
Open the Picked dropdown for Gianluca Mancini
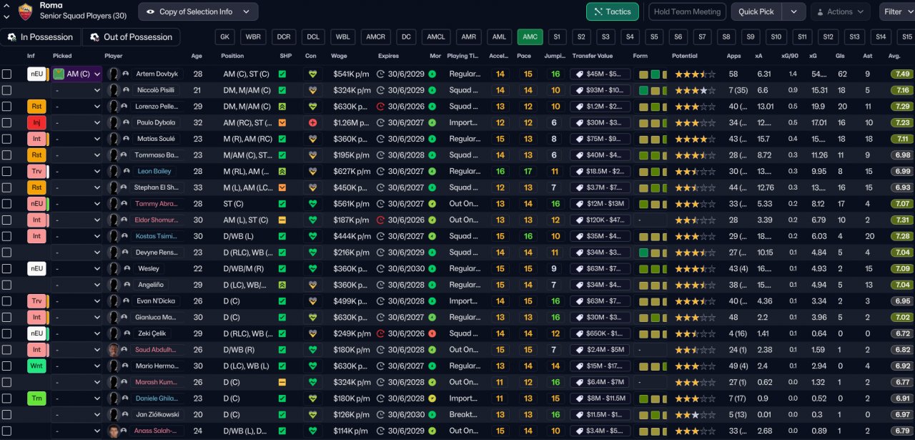[x=77, y=317]
